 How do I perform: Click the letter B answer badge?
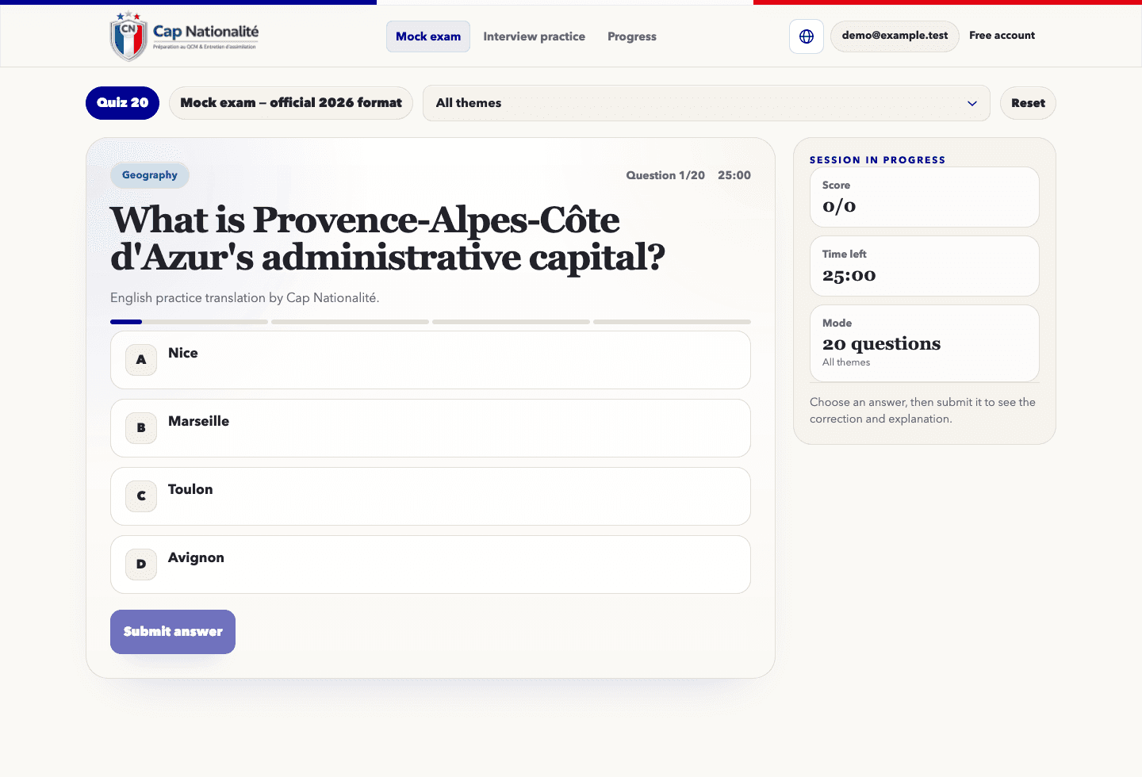pyautogui.click(x=141, y=428)
